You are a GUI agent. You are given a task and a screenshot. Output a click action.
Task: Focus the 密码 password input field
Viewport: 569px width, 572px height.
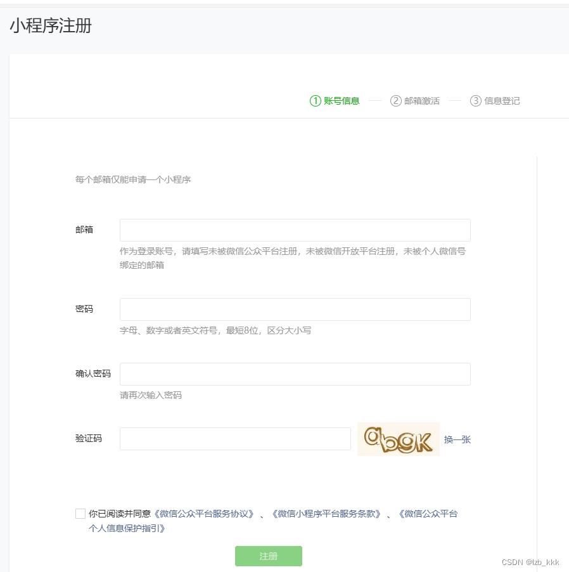(x=295, y=309)
